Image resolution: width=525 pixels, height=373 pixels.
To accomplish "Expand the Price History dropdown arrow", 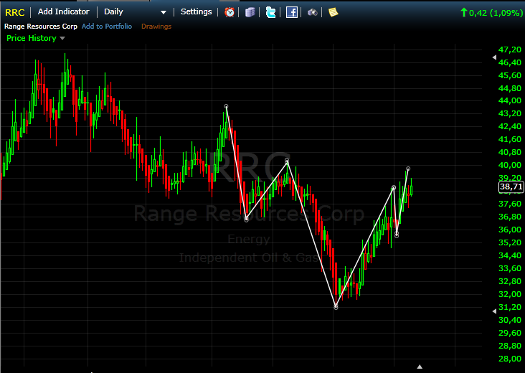I will (62, 39).
